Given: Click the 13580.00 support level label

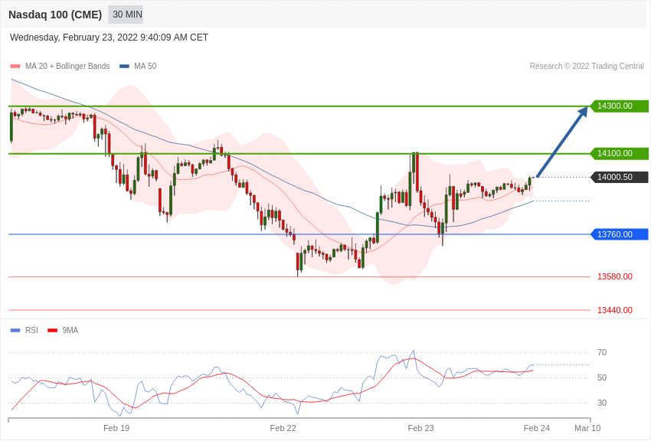Looking at the screenshot, I should (x=615, y=276).
